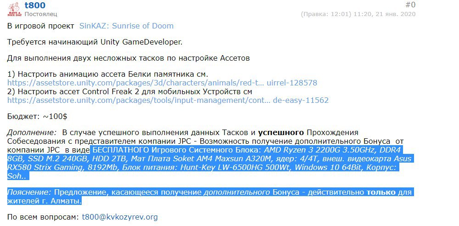The height and width of the screenshot is (226, 459).
Task: Follow the red squirrel asset store link
Action: pos(162,83)
